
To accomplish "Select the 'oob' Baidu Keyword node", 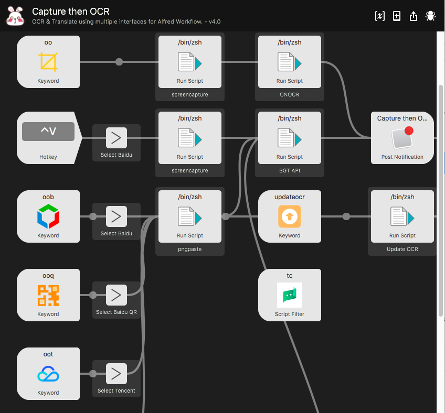I will coord(48,216).
